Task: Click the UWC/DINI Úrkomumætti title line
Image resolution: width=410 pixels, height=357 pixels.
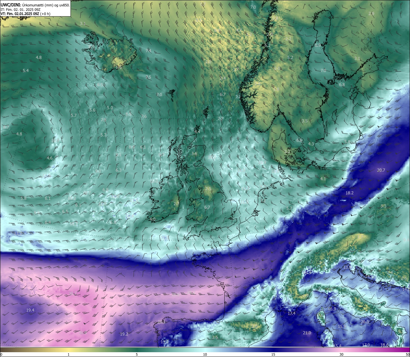Action: [x=35, y=5]
